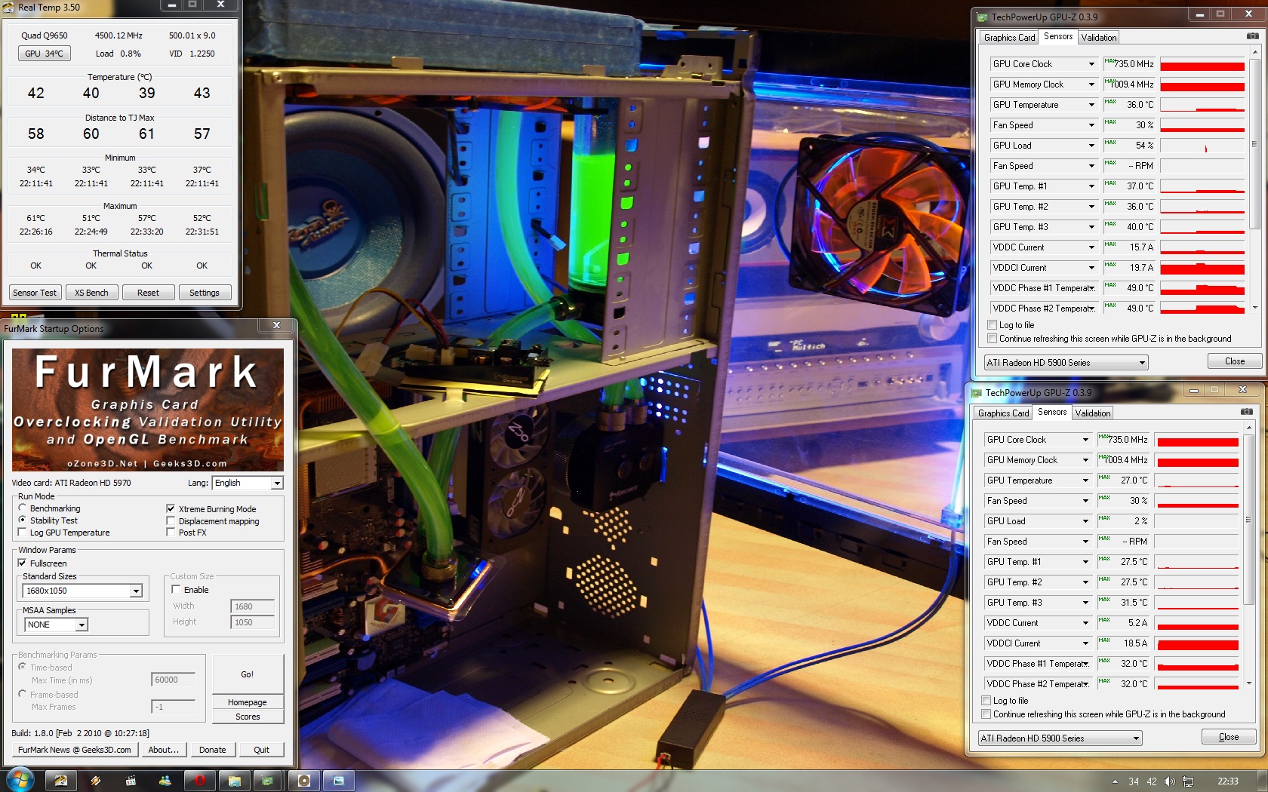Open ATI Radeon HD 5900 selector in upper GPU-Z

pos(1066,363)
